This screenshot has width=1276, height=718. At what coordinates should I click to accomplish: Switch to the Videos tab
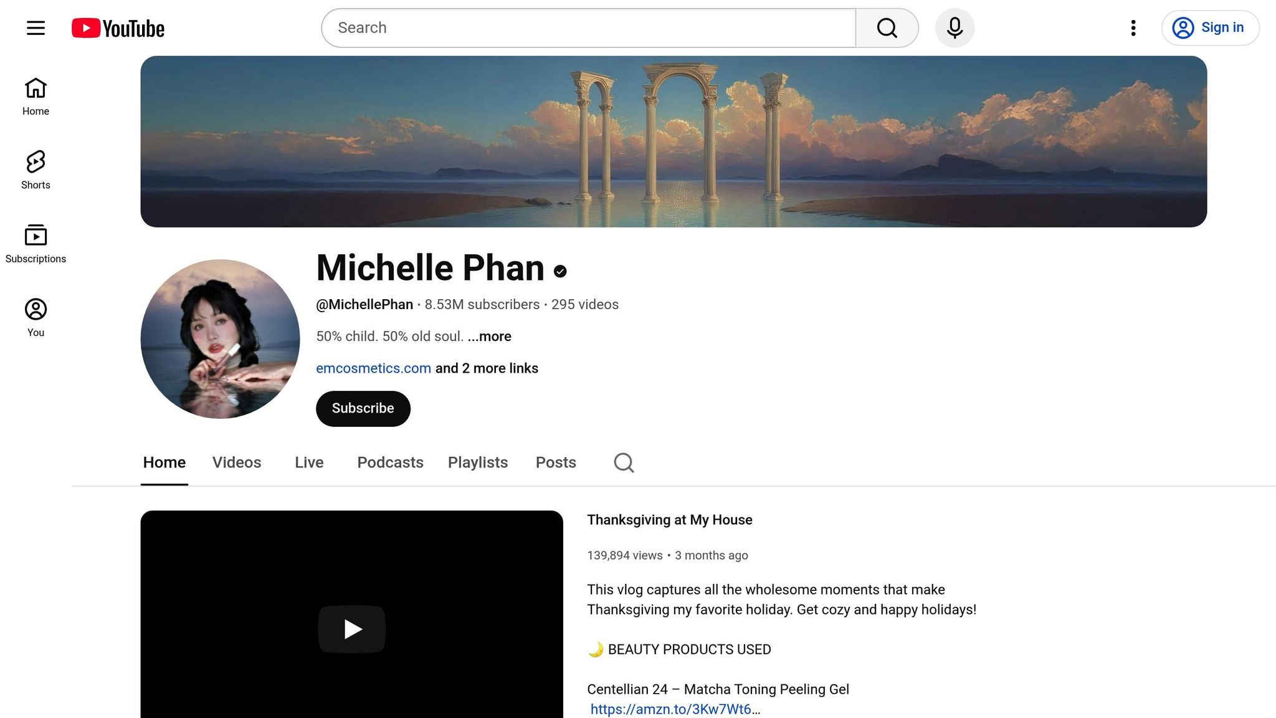[x=236, y=462]
